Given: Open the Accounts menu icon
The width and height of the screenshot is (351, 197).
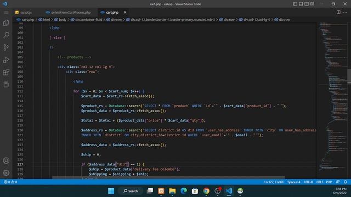Looking at the screenshot, I should click(6, 160).
